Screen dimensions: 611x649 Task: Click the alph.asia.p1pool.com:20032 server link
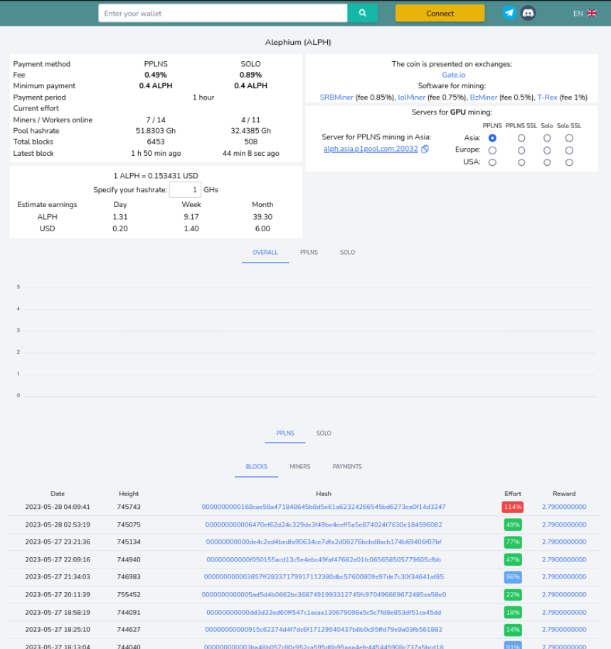coord(371,149)
